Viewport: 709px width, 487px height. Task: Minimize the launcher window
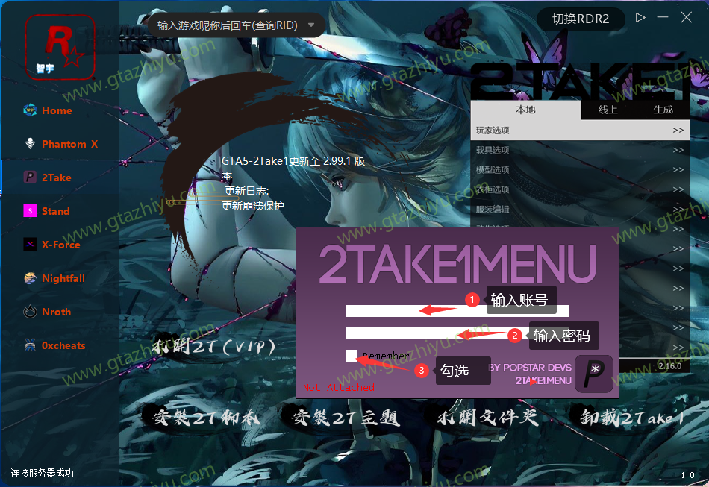pyautogui.click(x=663, y=17)
